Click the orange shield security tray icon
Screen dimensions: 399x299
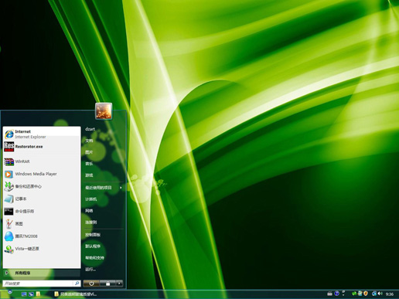tap(366, 294)
